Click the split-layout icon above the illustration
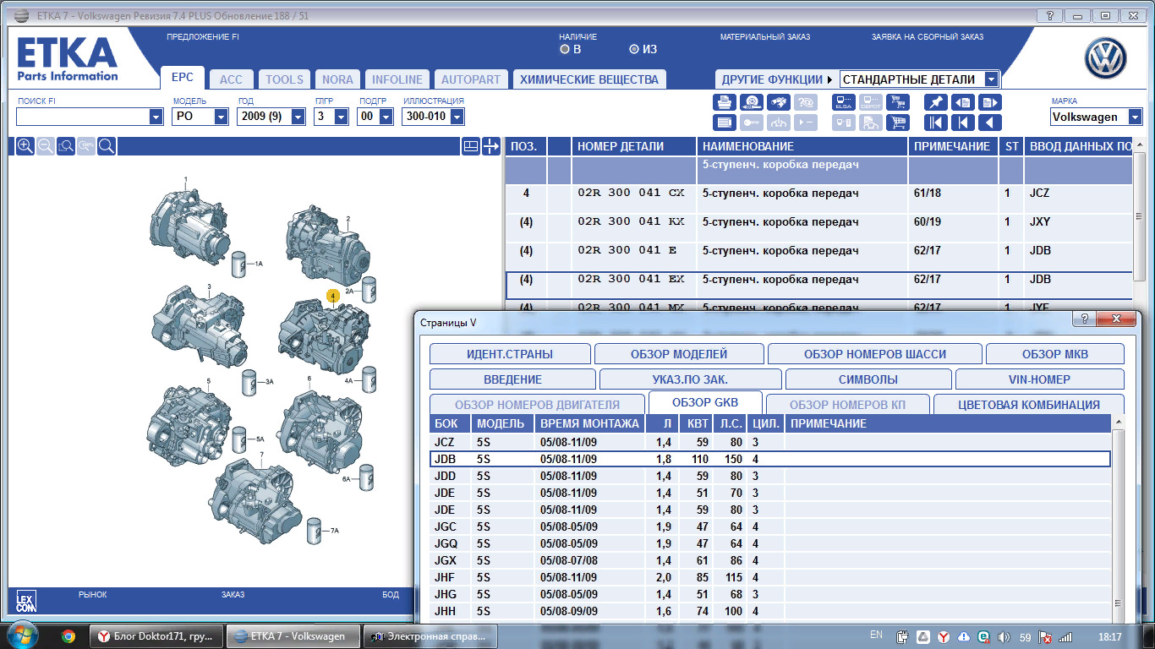This screenshot has height=649, width=1155. [471, 146]
